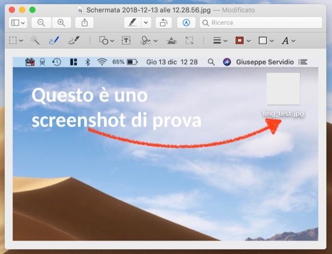Open the Notification Center list icon
Viewport: 332px width, 254px height.
pos(303,62)
